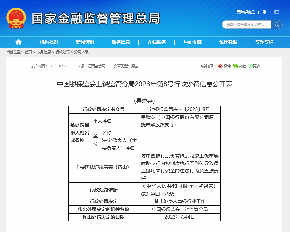The width and height of the screenshot is (290, 232).
Task: Go to 行政处罚 in breadcrumb
Action: pyautogui.click(x=63, y=52)
